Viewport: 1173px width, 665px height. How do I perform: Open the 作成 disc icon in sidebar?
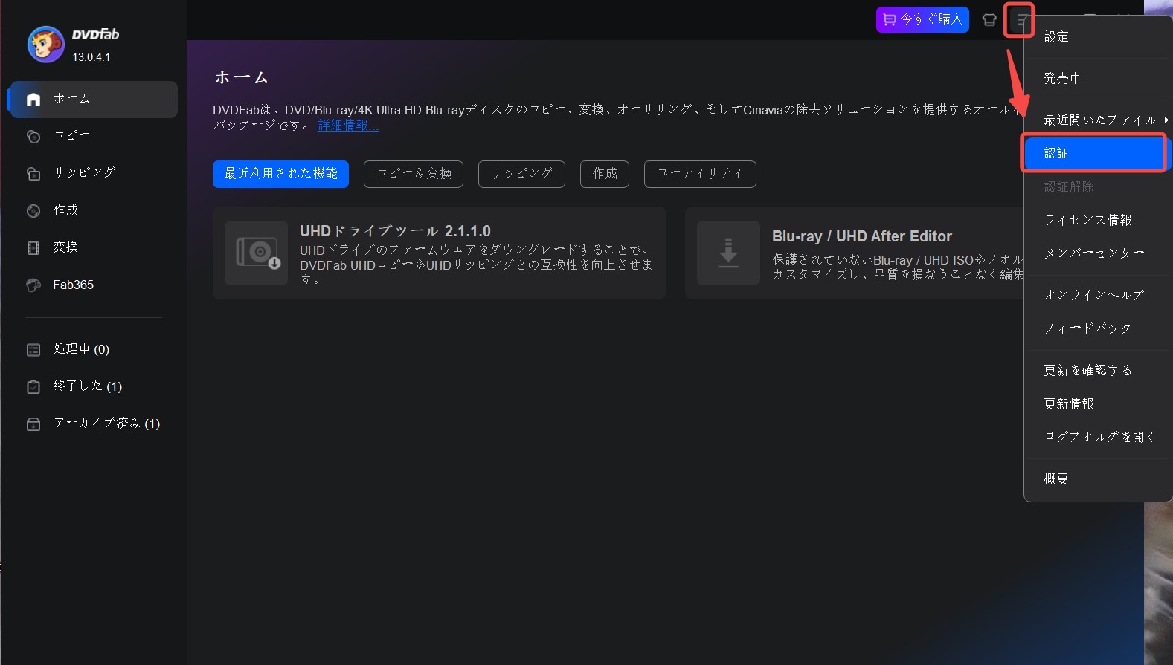pos(33,211)
